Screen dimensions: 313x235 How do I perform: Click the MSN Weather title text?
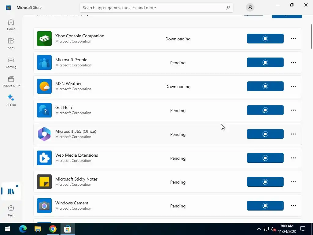pos(68,84)
